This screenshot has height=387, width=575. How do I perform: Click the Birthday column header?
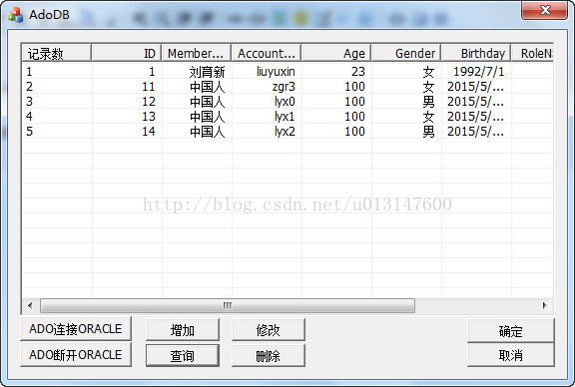(476, 53)
